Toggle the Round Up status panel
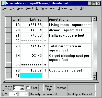The height and width of the screenshot is (98, 102). (49, 88)
